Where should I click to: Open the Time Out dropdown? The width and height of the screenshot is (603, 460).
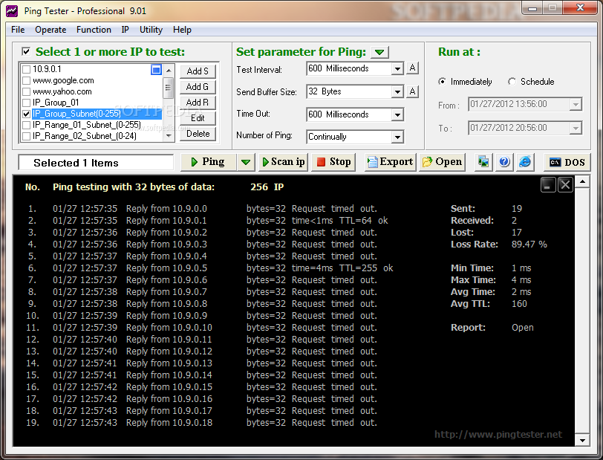point(397,114)
